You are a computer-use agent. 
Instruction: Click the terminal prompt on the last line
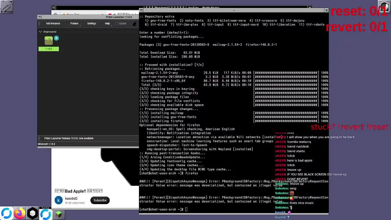163,209
